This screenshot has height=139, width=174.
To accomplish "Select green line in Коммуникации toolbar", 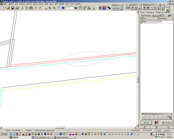I will 143,117.
